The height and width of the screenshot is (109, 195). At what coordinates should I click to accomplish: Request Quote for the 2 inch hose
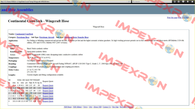[x=48, y=93]
